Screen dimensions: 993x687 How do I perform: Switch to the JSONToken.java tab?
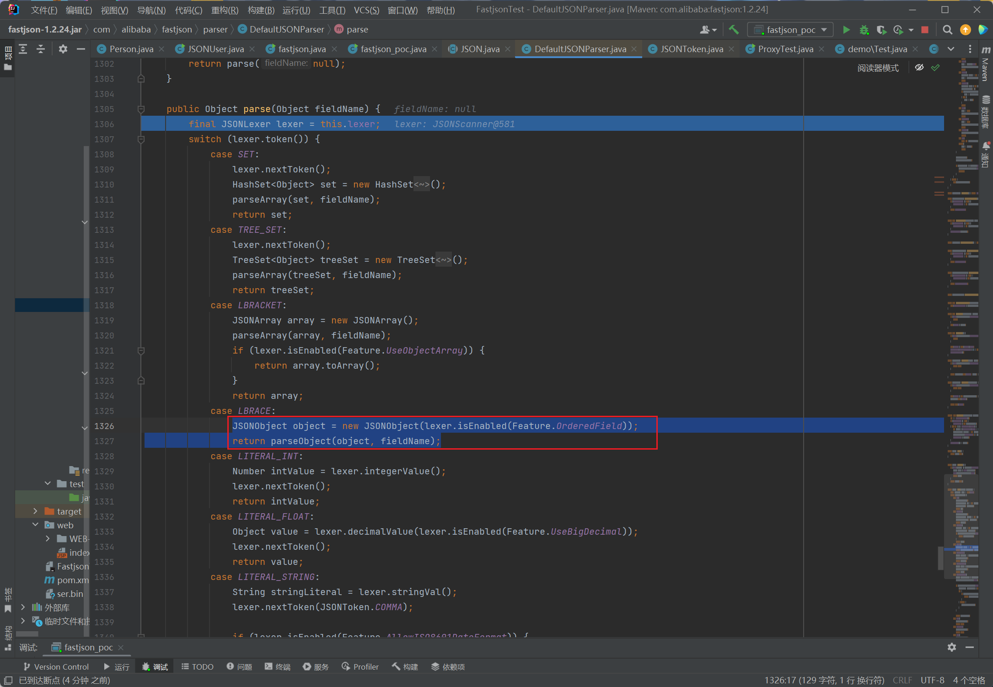[x=691, y=49]
